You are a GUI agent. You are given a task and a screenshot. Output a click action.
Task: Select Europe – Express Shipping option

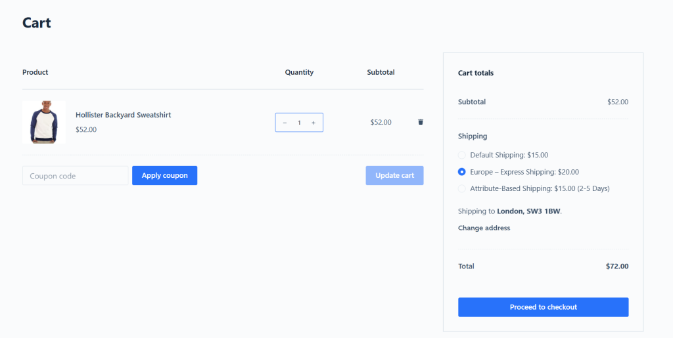click(462, 172)
